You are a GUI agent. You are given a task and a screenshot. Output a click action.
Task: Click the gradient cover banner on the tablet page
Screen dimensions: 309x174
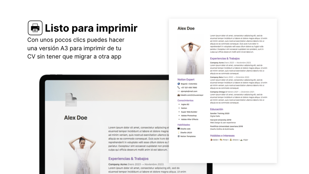pos(107,90)
